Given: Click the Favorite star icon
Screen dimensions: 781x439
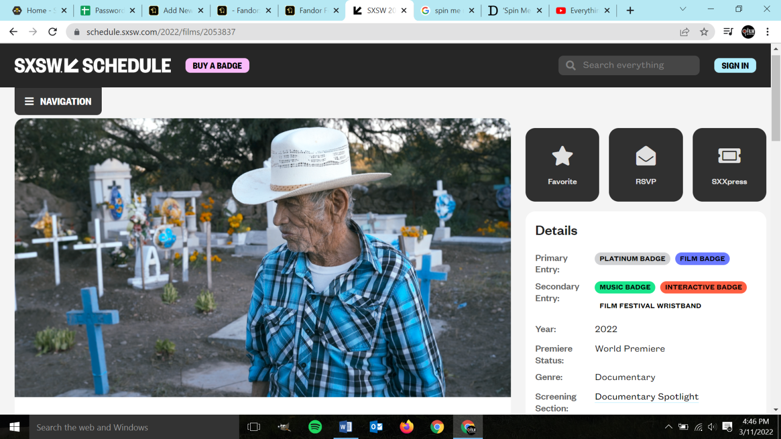Looking at the screenshot, I should tap(562, 156).
